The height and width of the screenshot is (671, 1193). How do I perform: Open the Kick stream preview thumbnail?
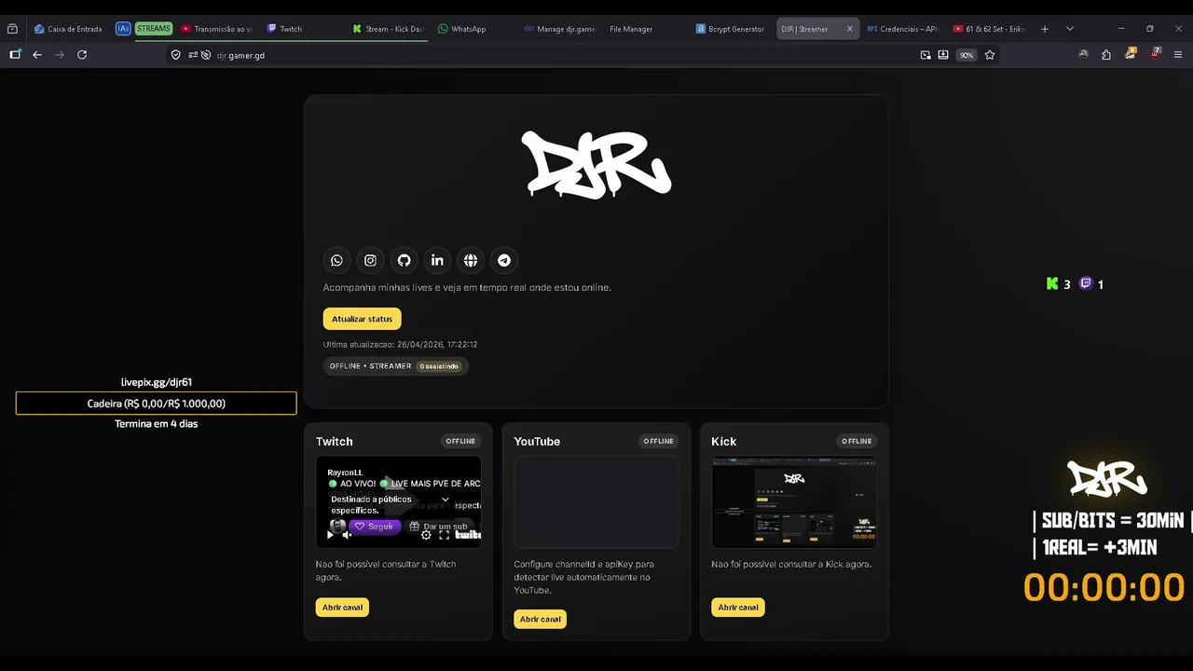coord(794,502)
